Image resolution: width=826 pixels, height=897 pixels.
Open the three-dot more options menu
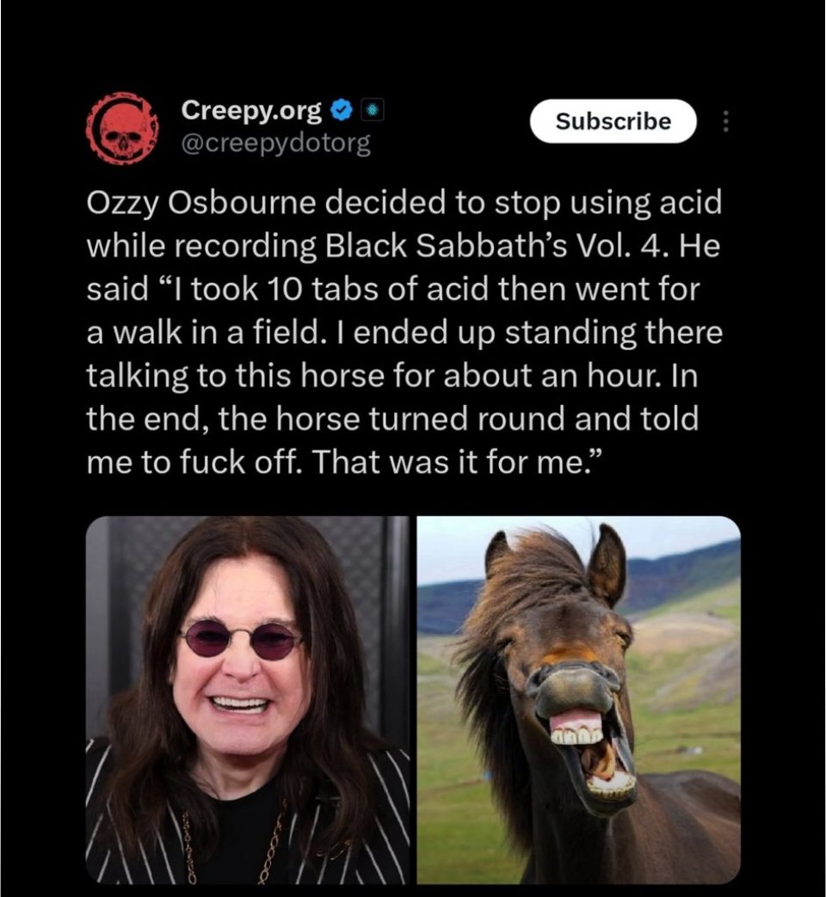[725, 121]
